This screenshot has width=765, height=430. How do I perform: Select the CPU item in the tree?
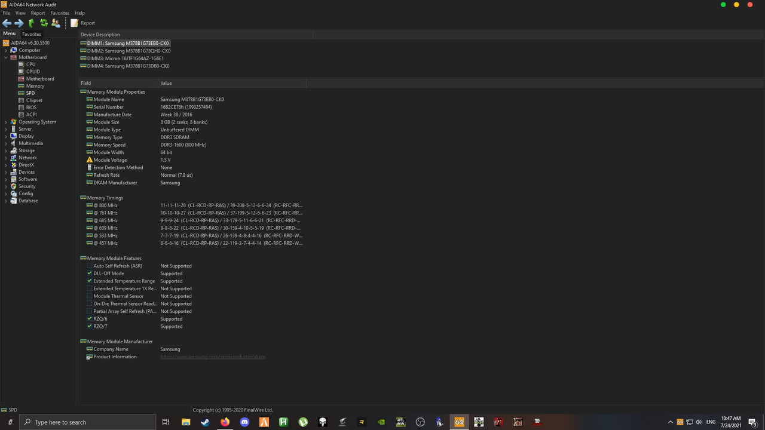(30, 64)
